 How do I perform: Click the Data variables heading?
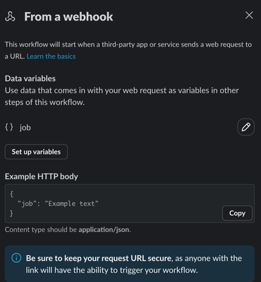[x=30, y=78]
